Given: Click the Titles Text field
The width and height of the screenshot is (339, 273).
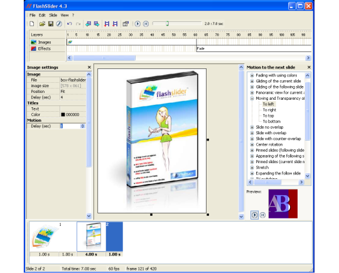Looking at the screenshot, I should pyautogui.click(x=73, y=109).
